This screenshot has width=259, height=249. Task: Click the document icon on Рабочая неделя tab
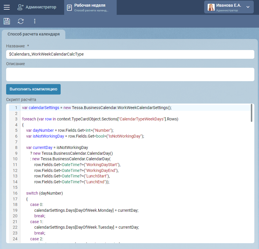click(69, 8)
